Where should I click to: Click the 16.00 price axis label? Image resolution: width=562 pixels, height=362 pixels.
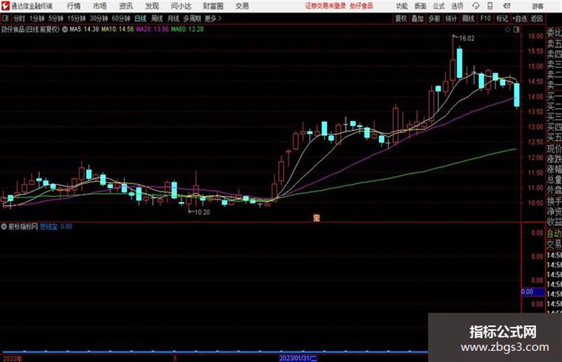(x=535, y=36)
